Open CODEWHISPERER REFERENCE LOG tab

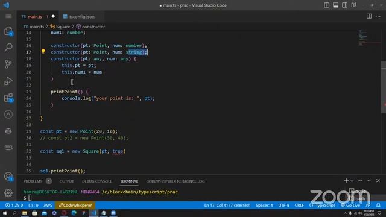[176, 181]
